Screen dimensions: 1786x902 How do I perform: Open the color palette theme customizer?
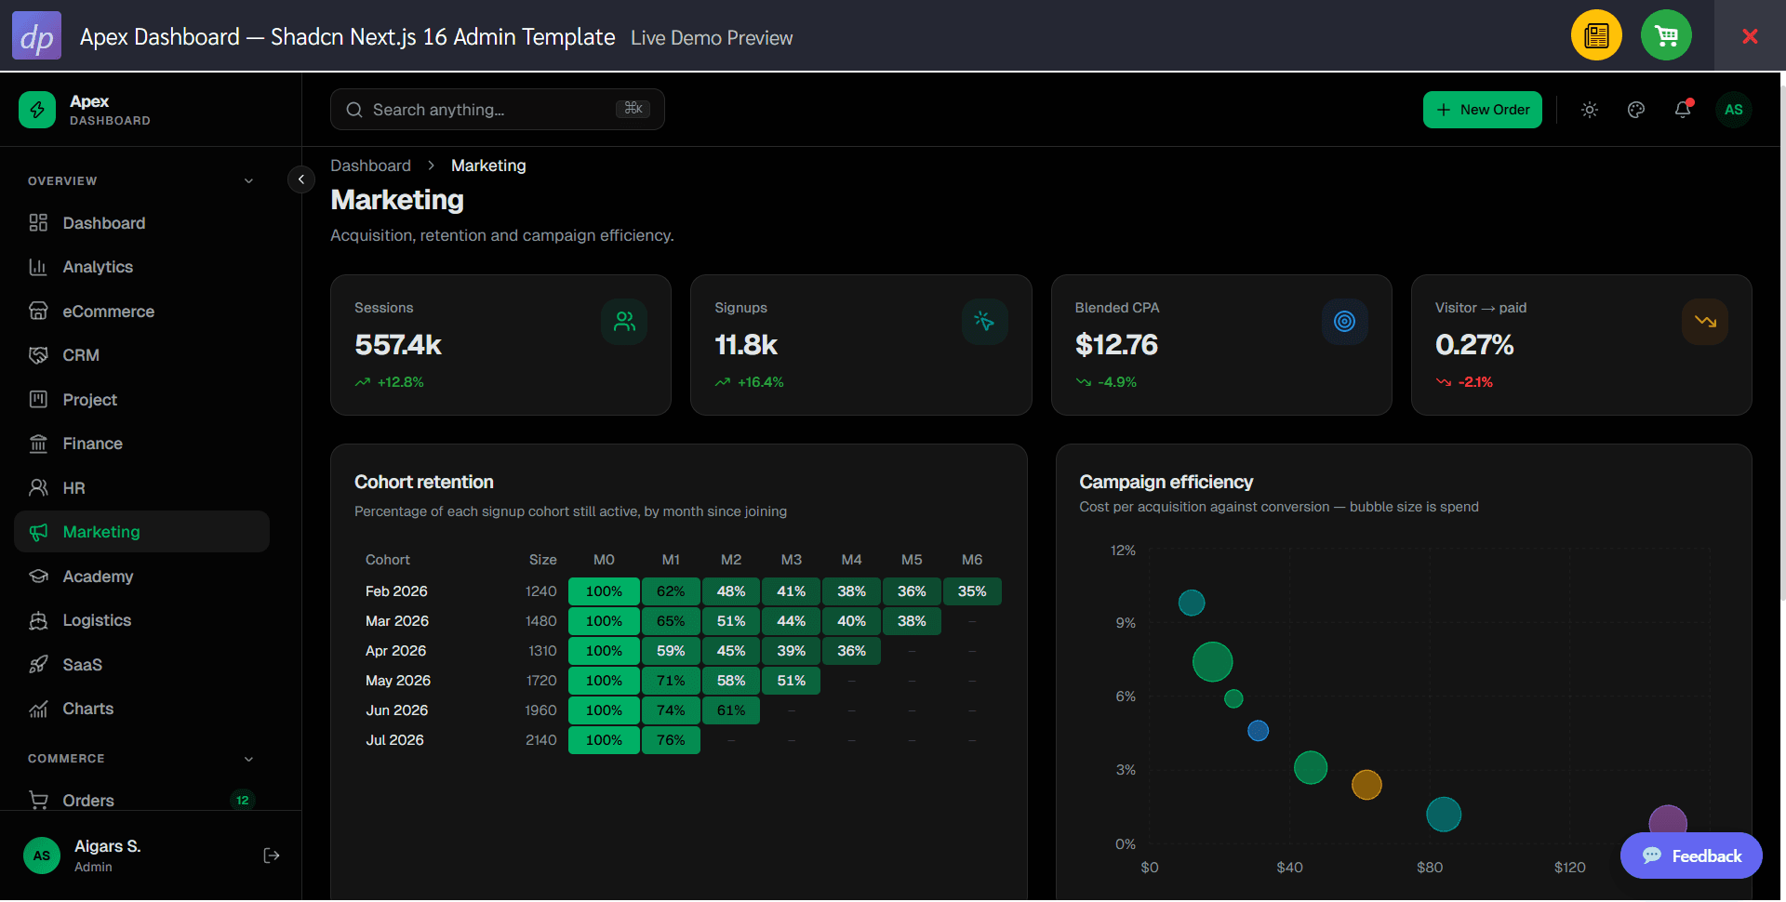point(1636,110)
